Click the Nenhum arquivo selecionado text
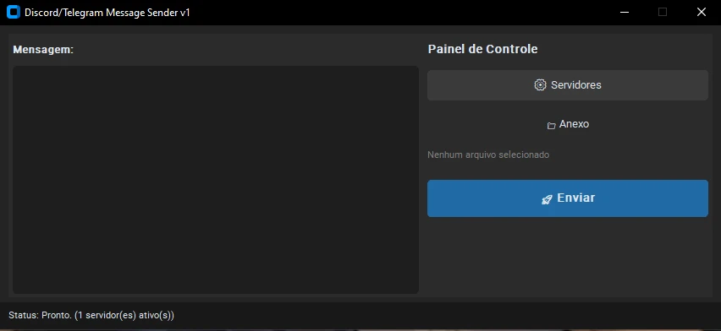Screen dimensions: 721x331 coord(488,155)
